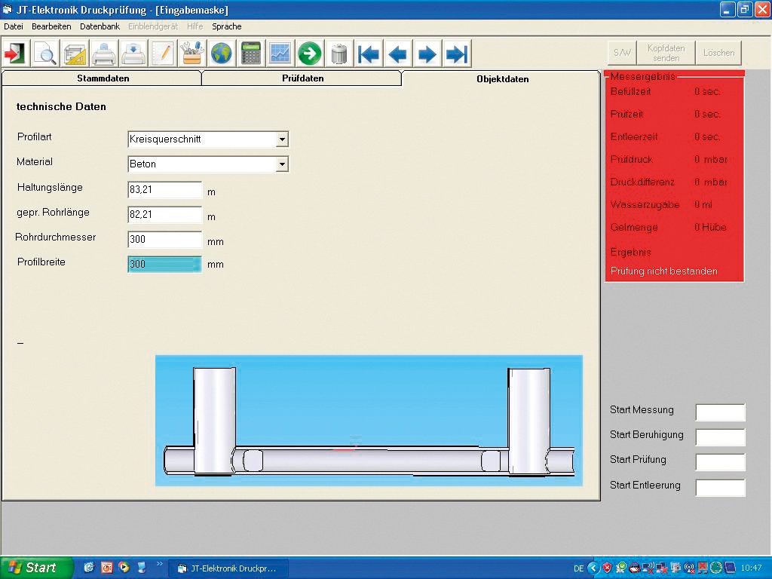Go to last record arrow
This screenshot has height=579, width=772.
tap(457, 54)
